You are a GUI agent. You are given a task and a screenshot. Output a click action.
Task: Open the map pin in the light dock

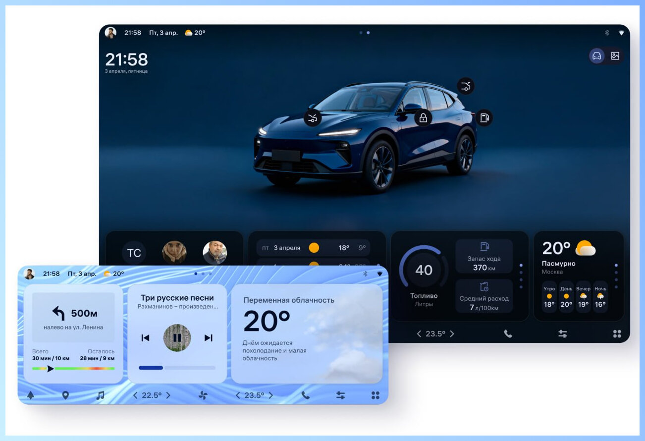(65, 395)
